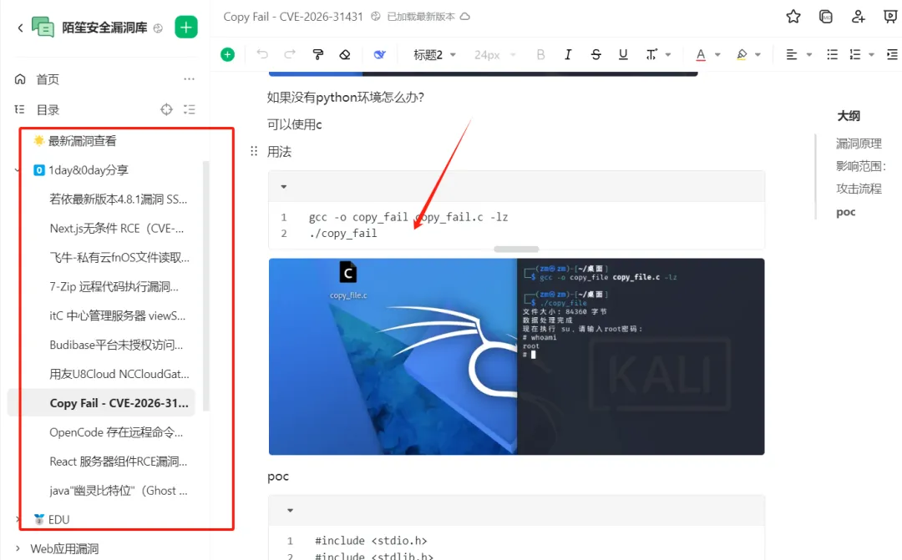Open the knowledge base logo icon

click(x=43, y=27)
